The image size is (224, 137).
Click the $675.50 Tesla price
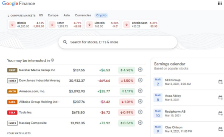pos(78,113)
